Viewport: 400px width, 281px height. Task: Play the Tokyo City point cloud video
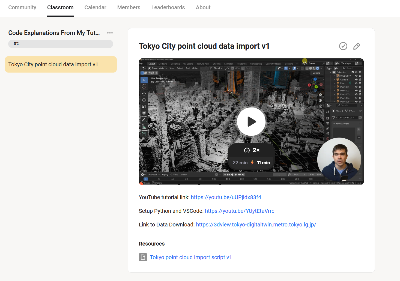251,122
